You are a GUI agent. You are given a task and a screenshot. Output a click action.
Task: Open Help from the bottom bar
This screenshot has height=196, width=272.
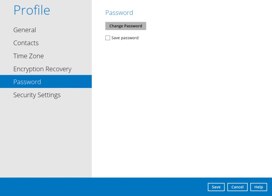[x=258, y=187]
